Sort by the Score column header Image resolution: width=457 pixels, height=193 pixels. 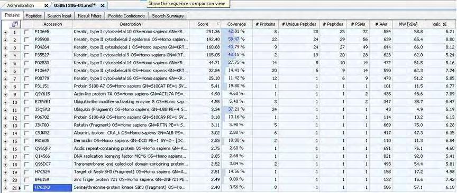pyautogui.click(x=205, y=24)
